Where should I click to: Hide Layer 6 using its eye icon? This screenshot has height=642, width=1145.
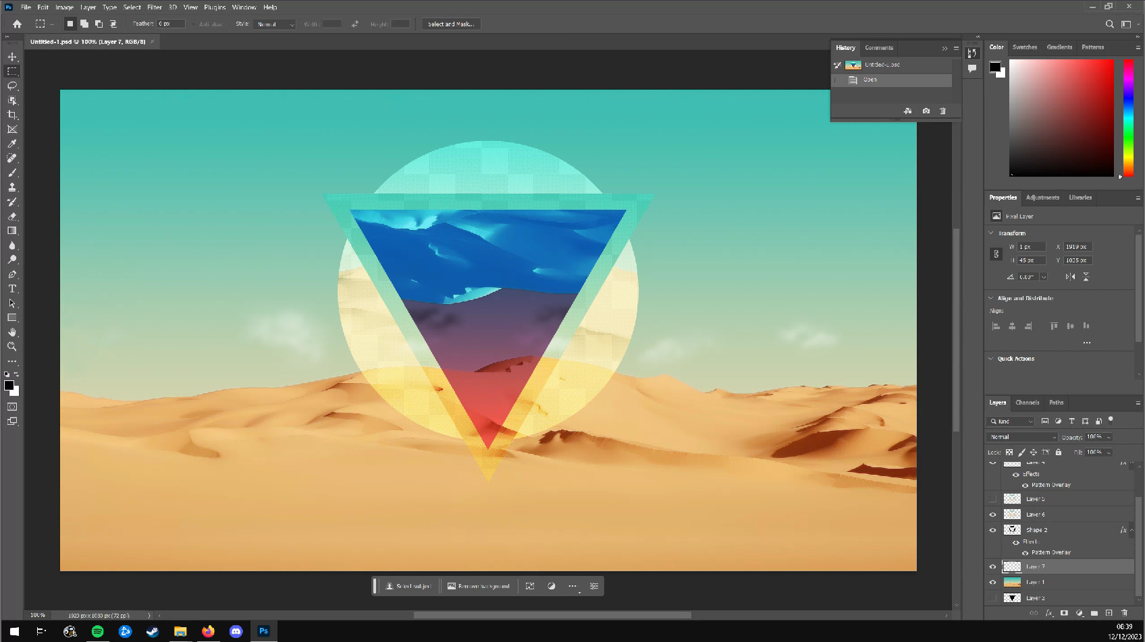pos(992,515)
